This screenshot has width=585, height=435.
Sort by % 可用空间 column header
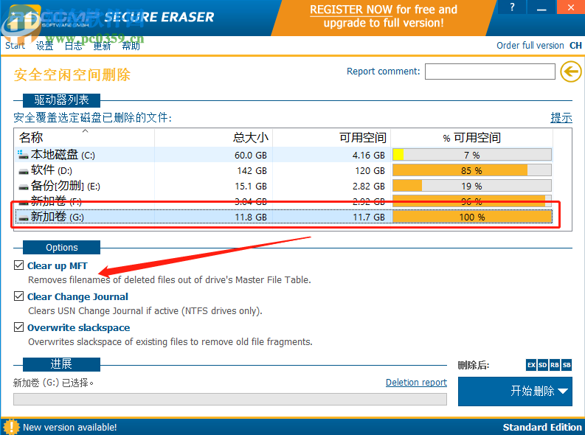(472, 137)
